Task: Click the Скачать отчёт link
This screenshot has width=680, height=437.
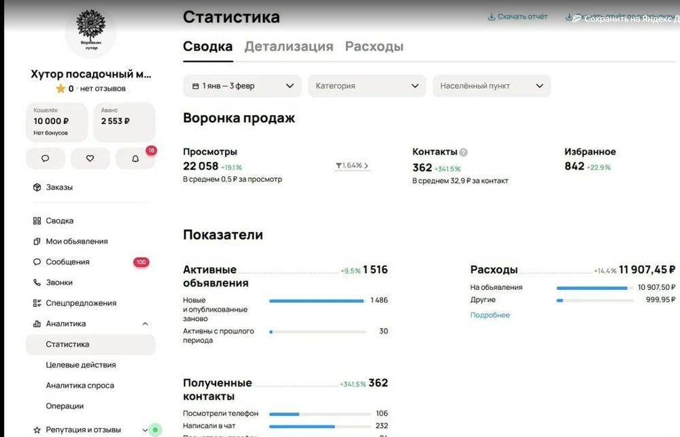Action: [522, 17]
